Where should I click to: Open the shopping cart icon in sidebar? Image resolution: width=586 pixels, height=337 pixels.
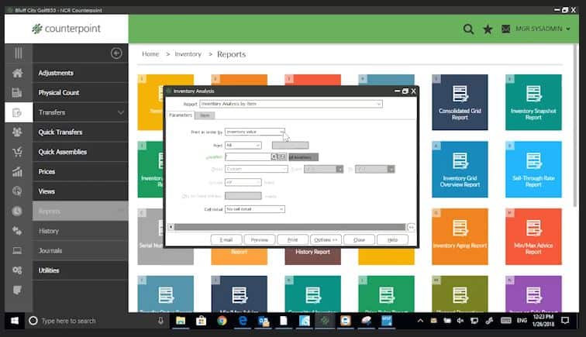click(17, 152)
